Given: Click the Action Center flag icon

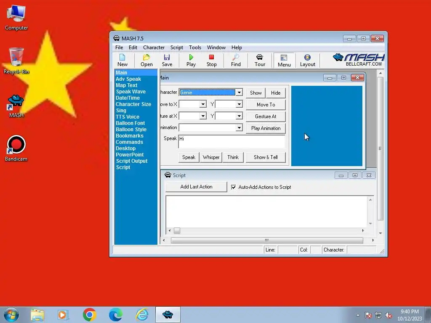Looking at the screenshot, I should click(368, 315).
